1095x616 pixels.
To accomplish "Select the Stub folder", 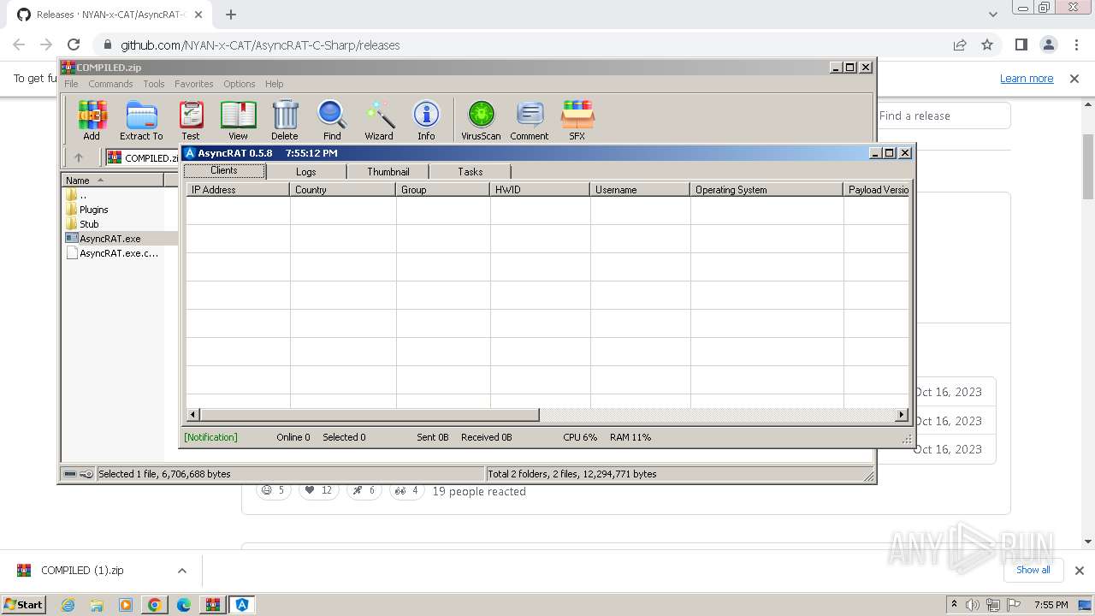I will [89, 224].
